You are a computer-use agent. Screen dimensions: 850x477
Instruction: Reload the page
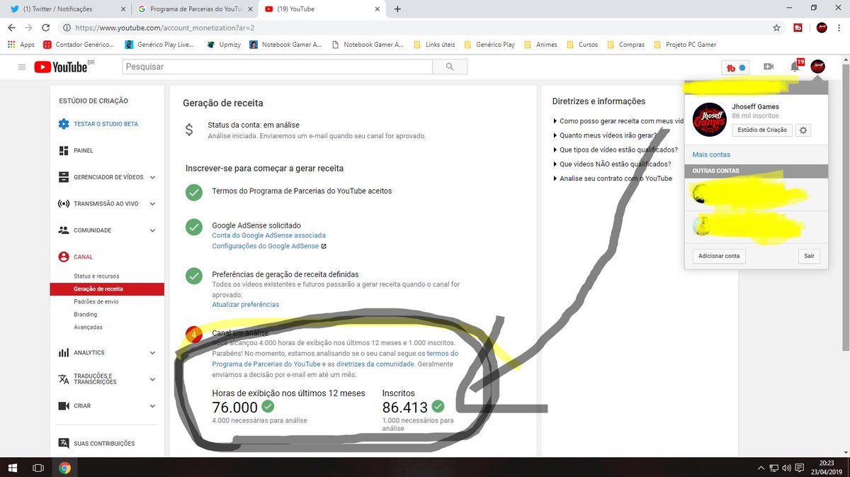click(x=45, y=28)
